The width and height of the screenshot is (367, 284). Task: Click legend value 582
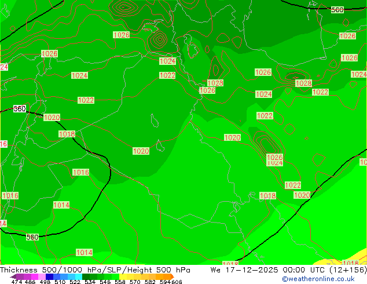150,282
